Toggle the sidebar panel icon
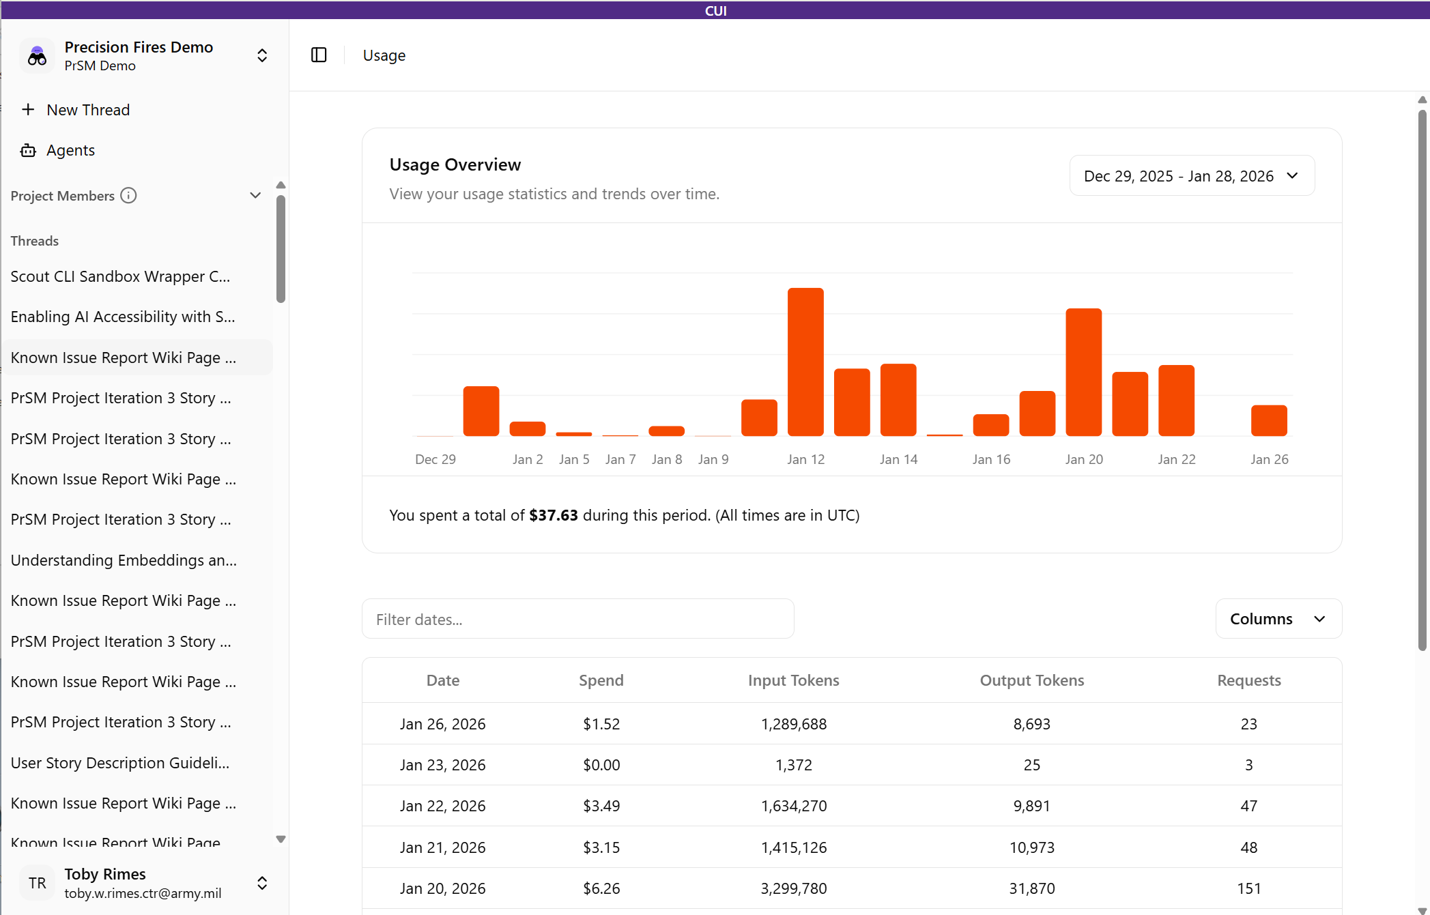1430x915 pixels. tap(319, 55)
